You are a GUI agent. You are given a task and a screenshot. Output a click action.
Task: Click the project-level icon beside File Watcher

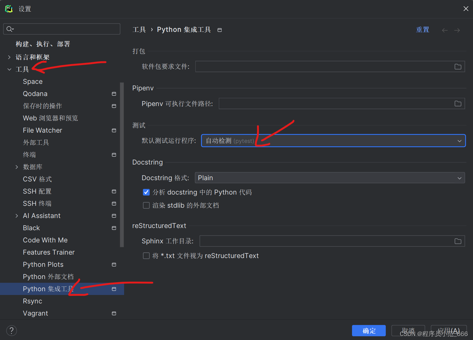[114, 130]
